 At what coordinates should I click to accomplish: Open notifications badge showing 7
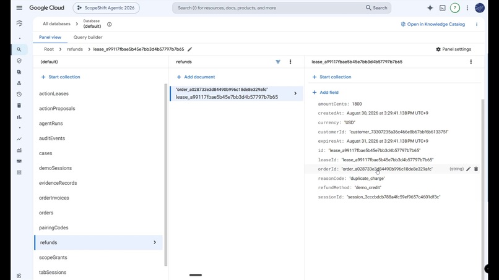(455, 8)
